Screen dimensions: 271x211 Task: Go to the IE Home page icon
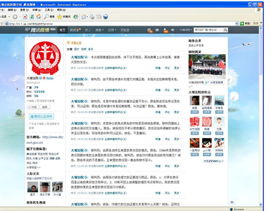pyautogui.click(x=38, y=17)
